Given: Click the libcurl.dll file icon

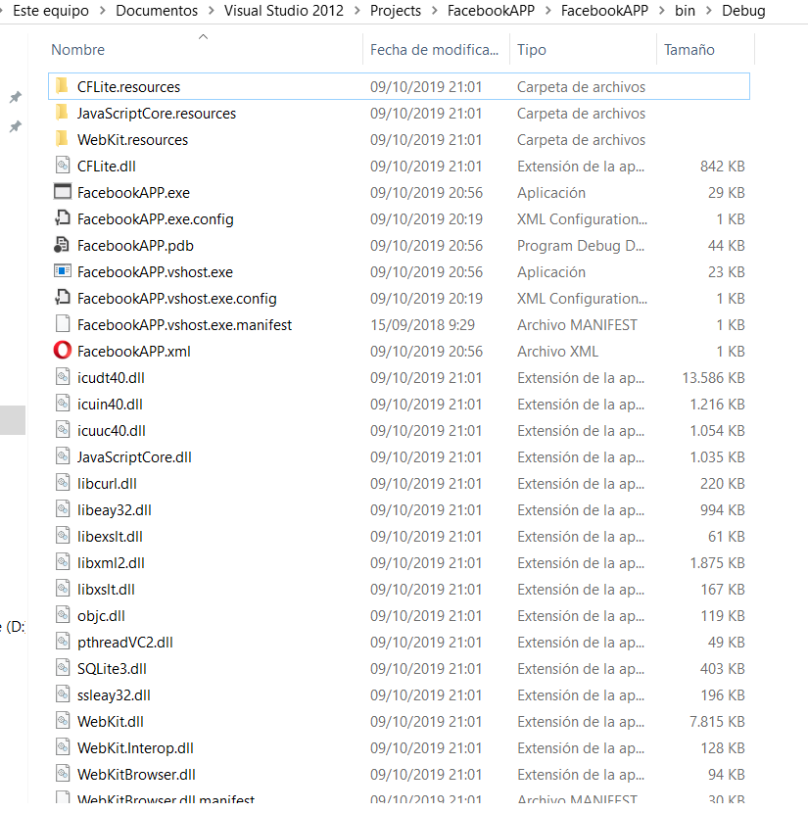Looking at the screenshot, I should coord(63,483).
